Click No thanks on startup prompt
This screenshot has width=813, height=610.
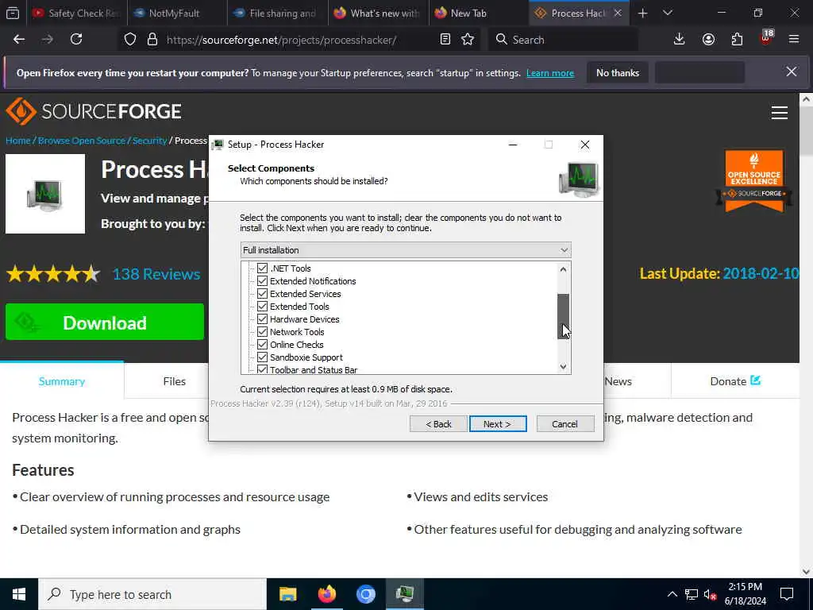[618, 72]
